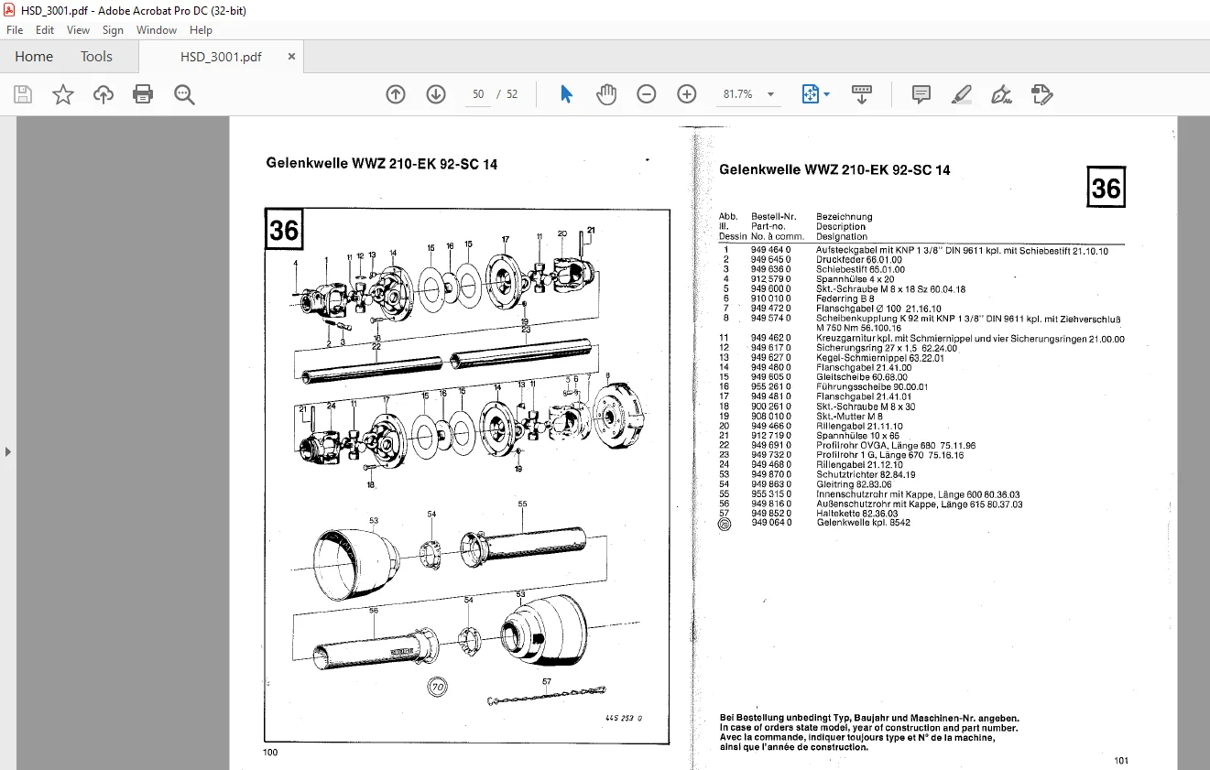Screen dimensions: 1210x770
Task: Click part row Innenschutzrohr mit Kappe
Action: tap(869, 494)
